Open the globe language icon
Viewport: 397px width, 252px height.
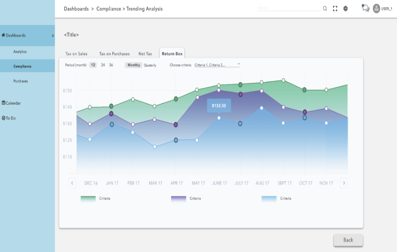point(346,9)
